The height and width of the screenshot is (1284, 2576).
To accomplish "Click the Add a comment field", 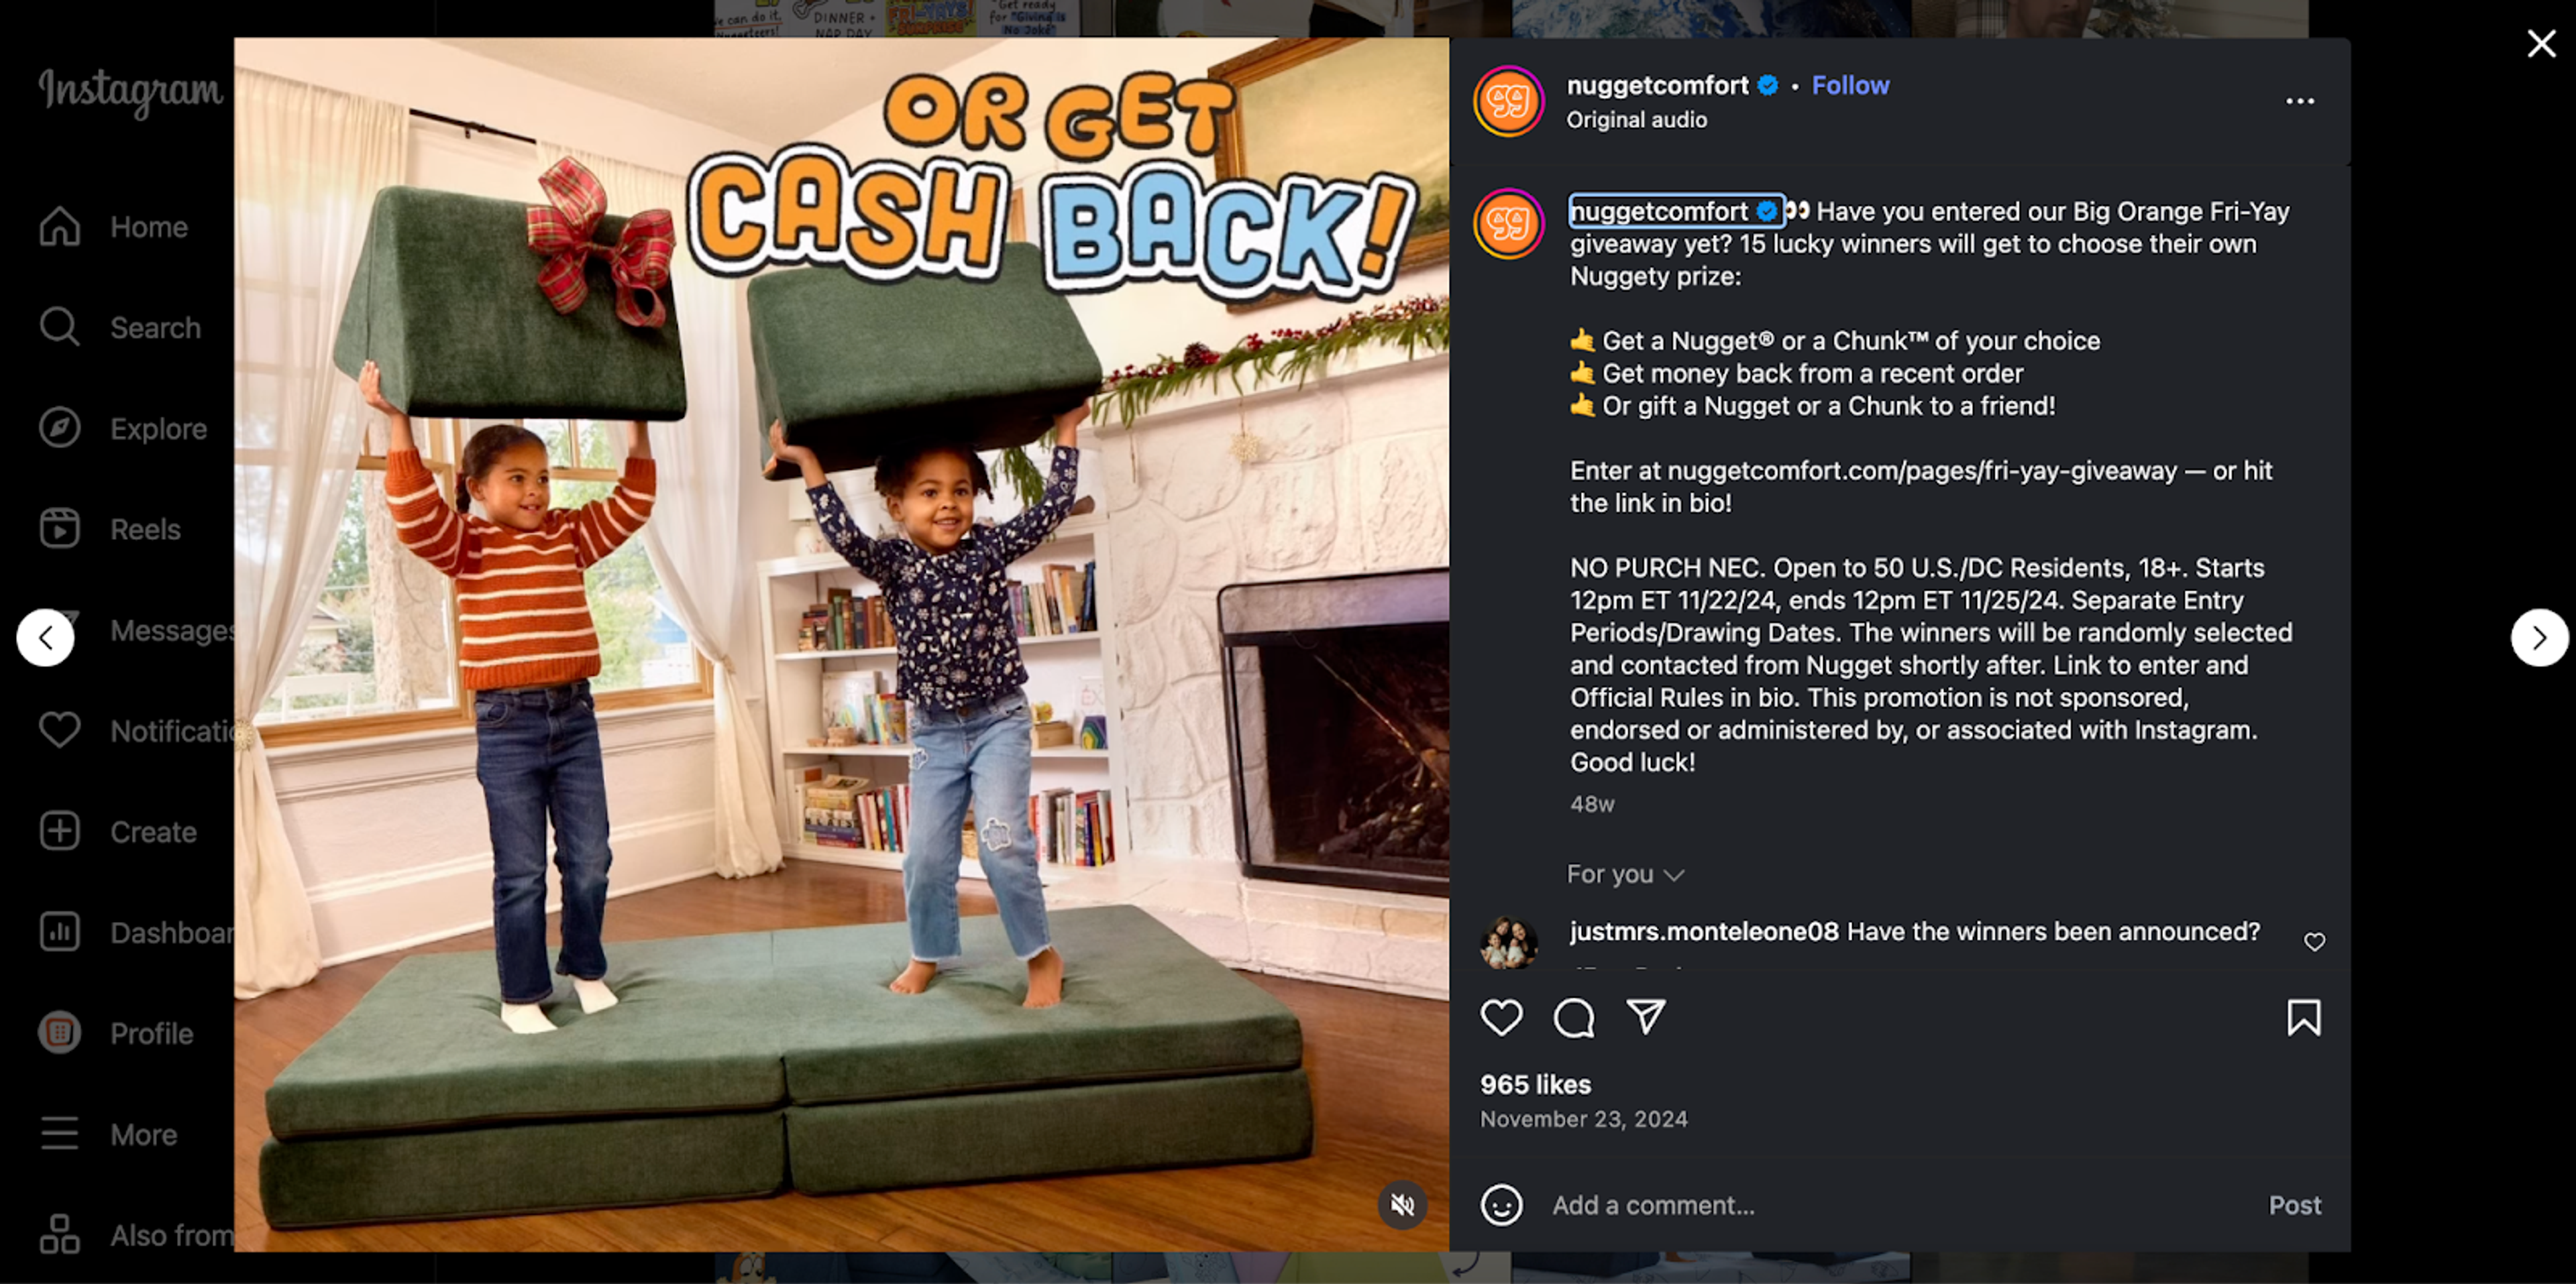I will coord(1900,1205).
